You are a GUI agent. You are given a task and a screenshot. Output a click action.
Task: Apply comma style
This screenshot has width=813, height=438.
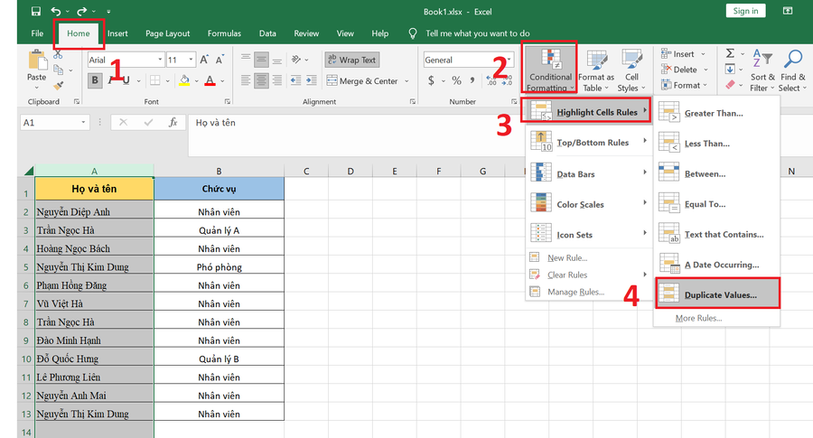[x=472, y=80]
